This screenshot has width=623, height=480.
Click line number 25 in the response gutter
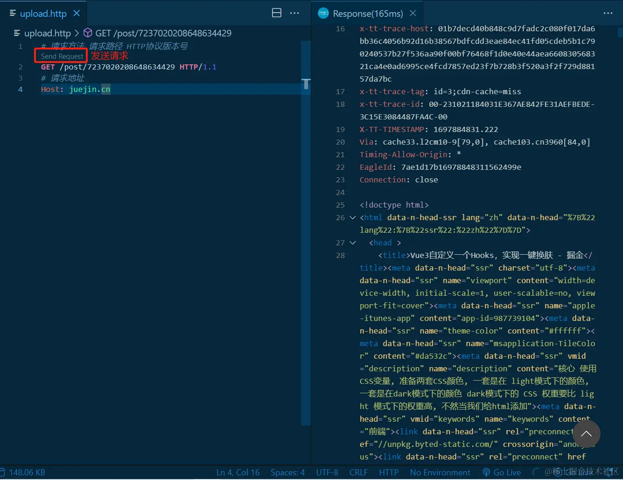pos(340,205)
